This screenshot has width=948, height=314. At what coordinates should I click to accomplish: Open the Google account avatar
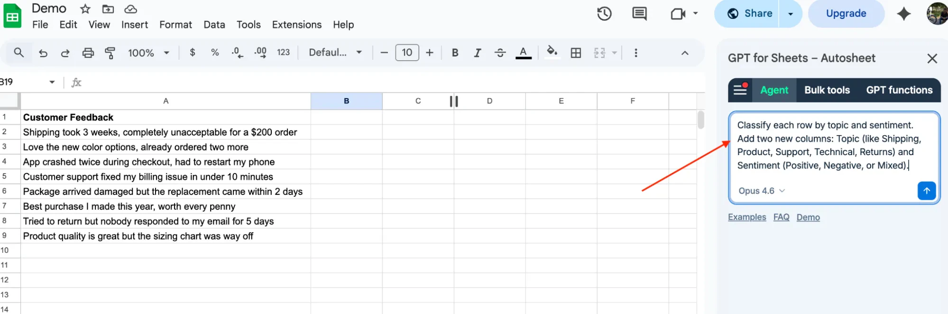pyautogui.click(x=937, y=13)
